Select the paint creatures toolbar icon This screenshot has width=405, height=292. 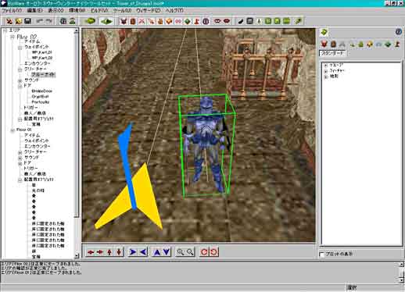coord(124,21)
